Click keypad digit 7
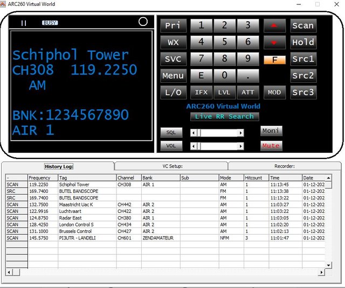 (x=201, y=59)
